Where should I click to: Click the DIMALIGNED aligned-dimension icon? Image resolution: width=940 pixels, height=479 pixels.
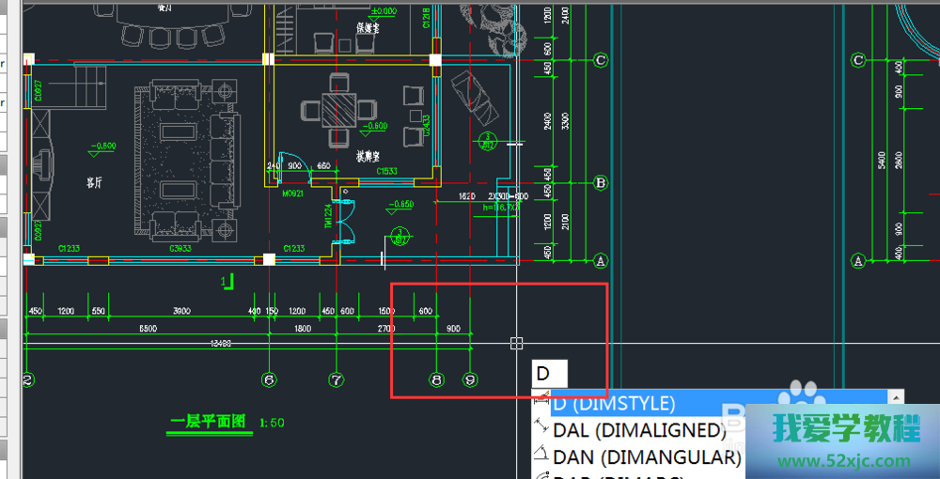(x=541, y=429)
